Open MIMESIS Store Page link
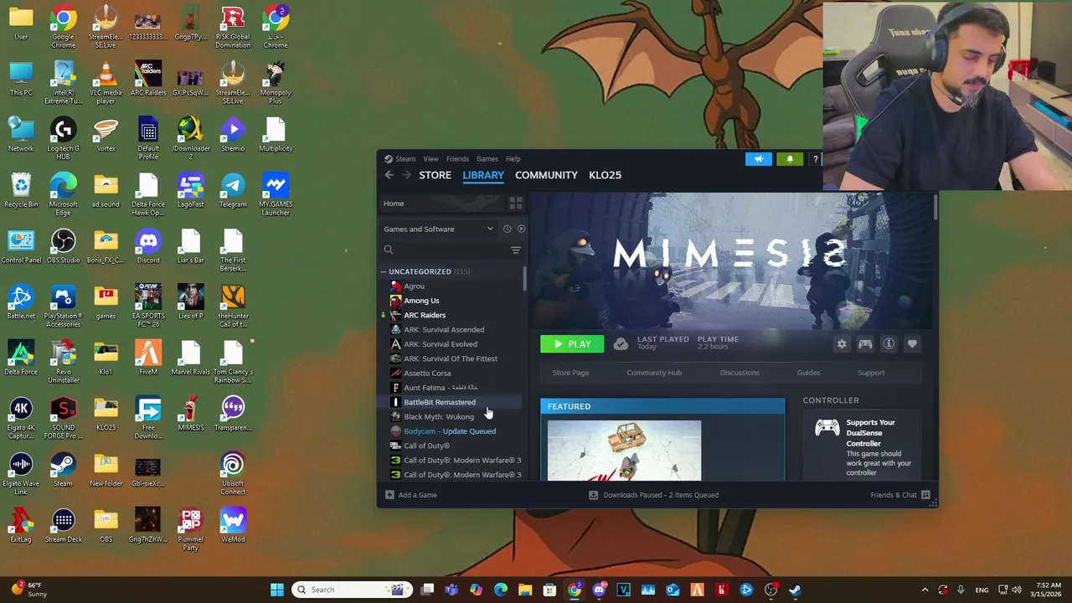This screenshot has height=603, width=1072. coord(570,373)
